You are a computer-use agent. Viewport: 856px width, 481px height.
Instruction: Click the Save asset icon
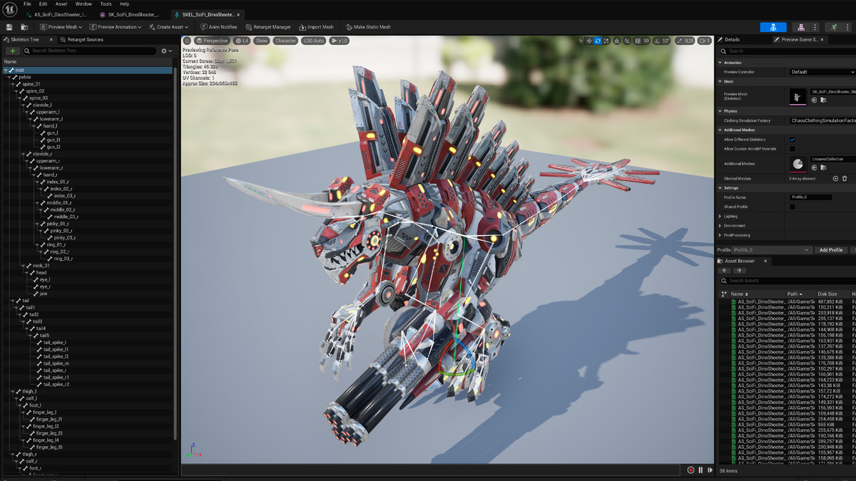point(9,27)
